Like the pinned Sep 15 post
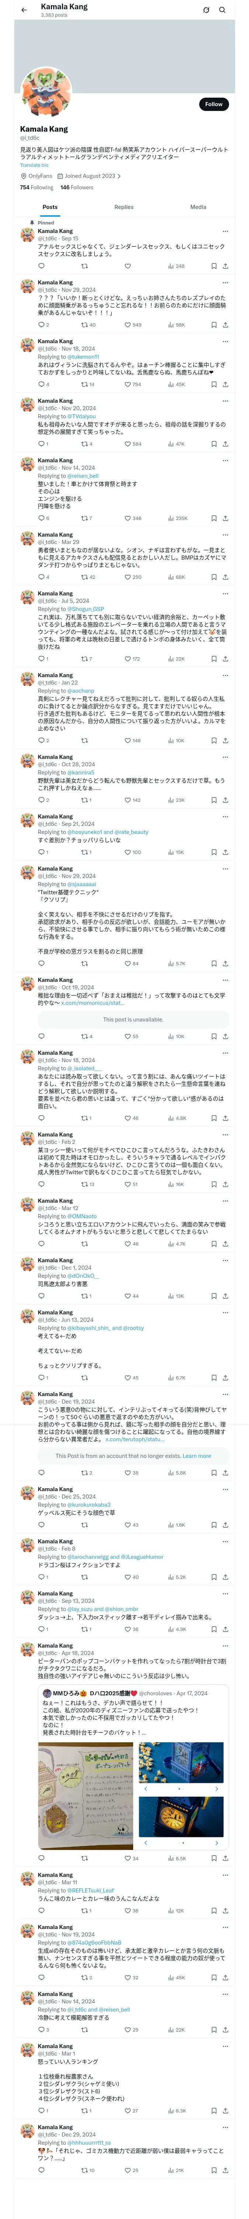249x2219 pixels. point(127,266)
